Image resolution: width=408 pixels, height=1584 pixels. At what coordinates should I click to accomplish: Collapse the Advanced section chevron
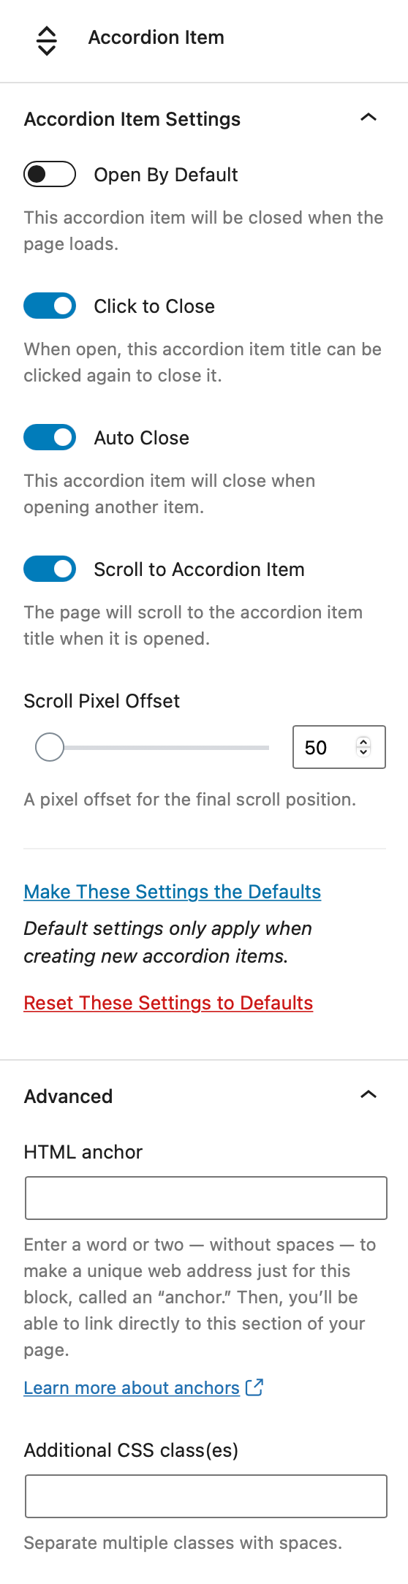point(369,1094)
